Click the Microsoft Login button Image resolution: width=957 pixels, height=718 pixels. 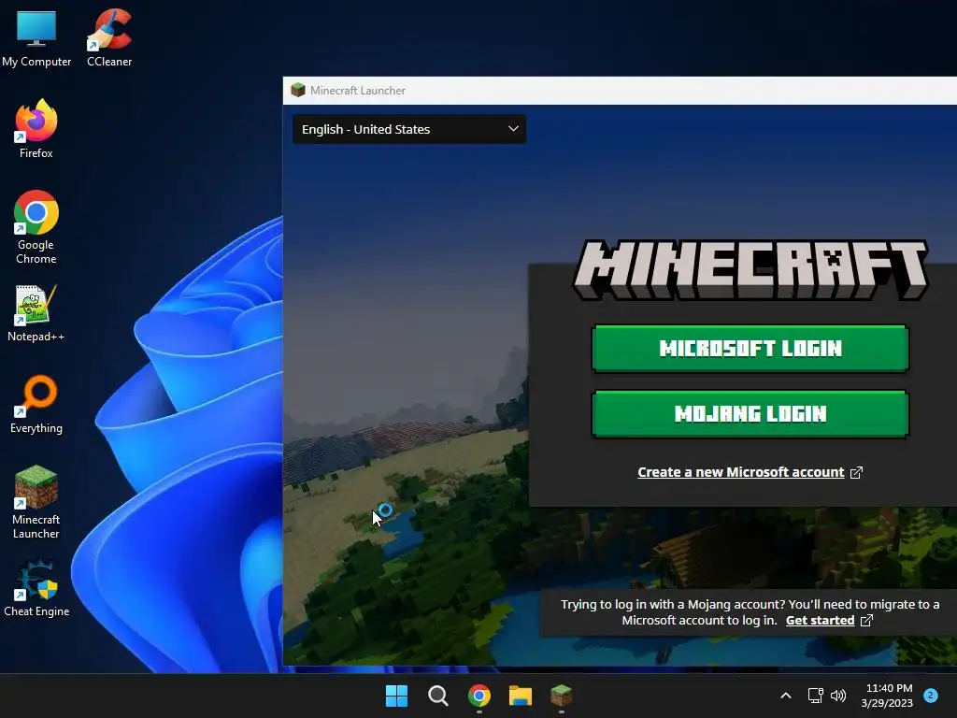(750, 349)
